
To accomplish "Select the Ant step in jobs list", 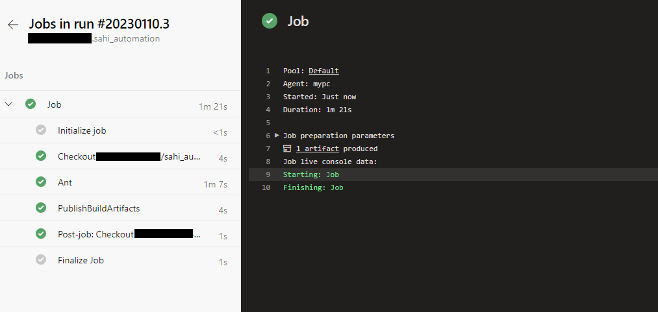I will click(65, 182).
